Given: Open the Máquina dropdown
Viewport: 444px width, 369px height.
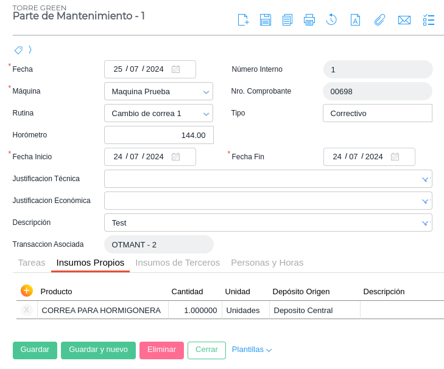Looking at the screenshot, I should pyautogui.click(x=158, y=91).
